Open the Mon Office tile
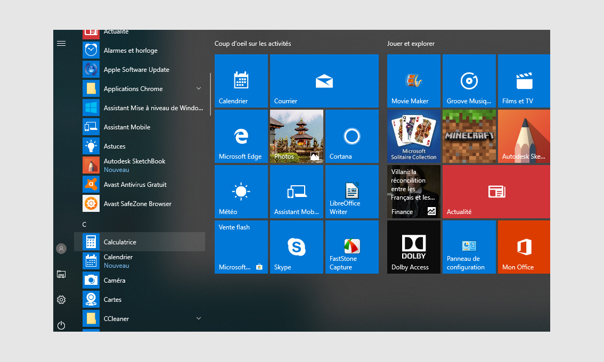The width and height of the screenshot is (604, 362). [524, 247]
